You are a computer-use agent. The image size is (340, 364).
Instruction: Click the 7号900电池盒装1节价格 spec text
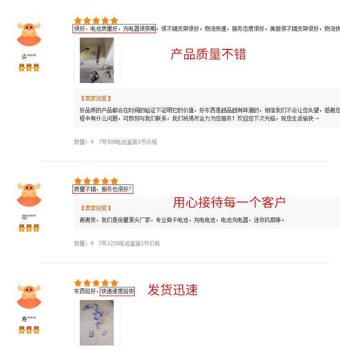pos(128,142)
